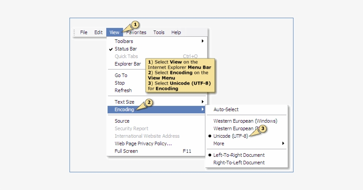The width and height of the screenshot is (363, 190).
Task: Select the Quick Tabs entry
Action: coord(157,56)
